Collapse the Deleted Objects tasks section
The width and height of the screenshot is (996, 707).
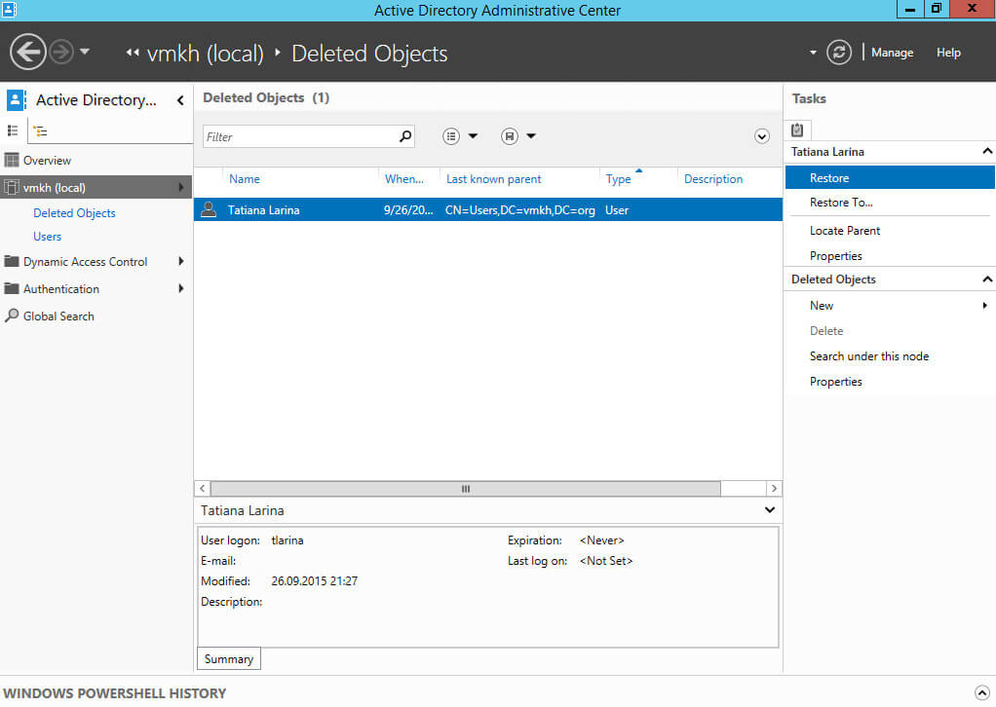[x=987, y=279]
